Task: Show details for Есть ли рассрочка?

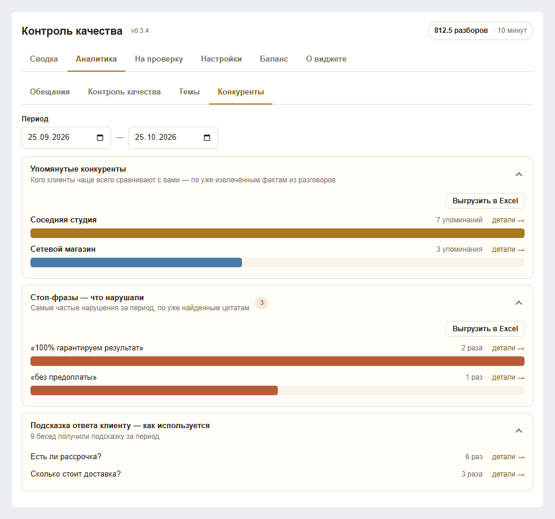Action: pos(508,457)
